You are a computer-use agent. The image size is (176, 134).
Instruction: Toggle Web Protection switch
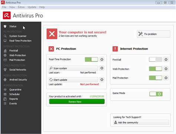[x=156, y=69]
